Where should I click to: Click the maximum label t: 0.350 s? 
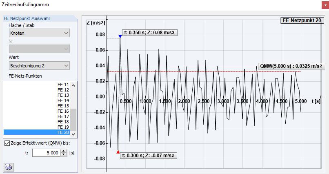[x=150, y=33]
